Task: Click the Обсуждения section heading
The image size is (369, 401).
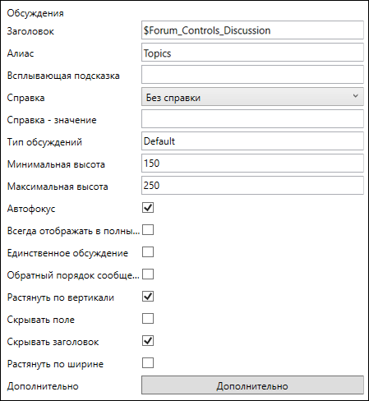Action: point(35,13)
